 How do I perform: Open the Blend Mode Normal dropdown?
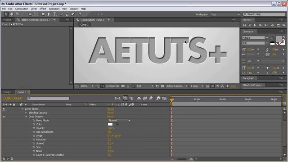tap(119, 121)
